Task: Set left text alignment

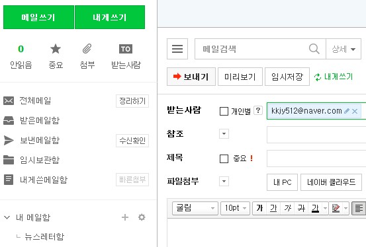Action: tap(359, 208)
